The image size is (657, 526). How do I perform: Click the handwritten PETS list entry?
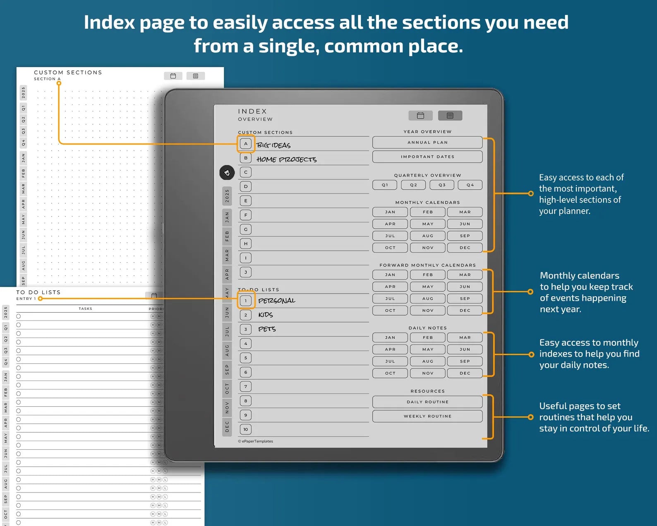pyautogui.click(x=267, y=329)
